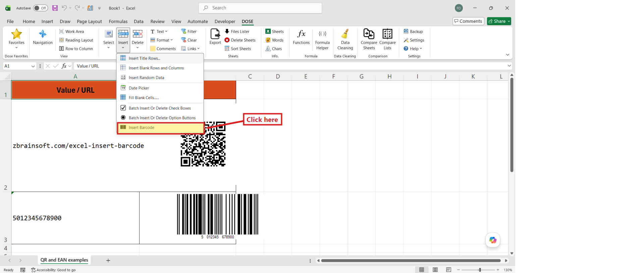Open Formula Helper

tap(322, 40)
